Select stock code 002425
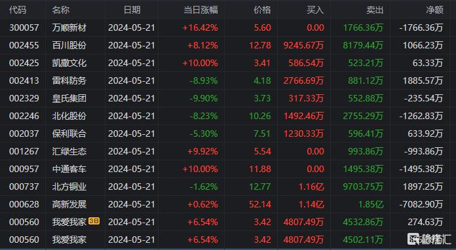Viewport: 456px width, 250px height. pyautogui.click(x=24, y=63)
